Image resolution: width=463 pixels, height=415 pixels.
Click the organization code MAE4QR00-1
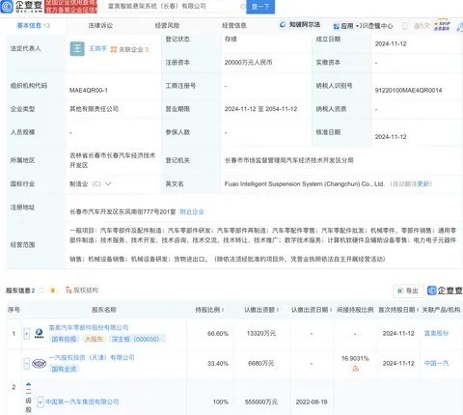pyautogui.click(x=89, y=91)
